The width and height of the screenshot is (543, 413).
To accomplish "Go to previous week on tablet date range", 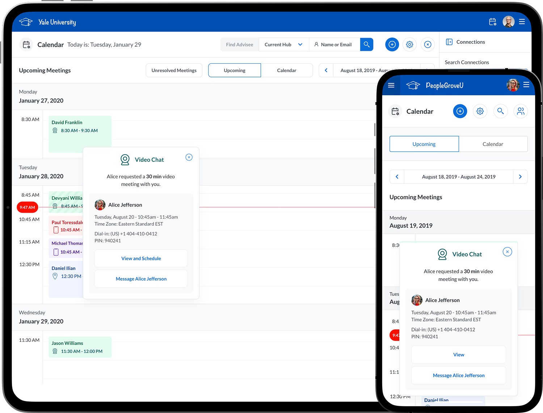I will pyautogui.click(x=326, y=70).
